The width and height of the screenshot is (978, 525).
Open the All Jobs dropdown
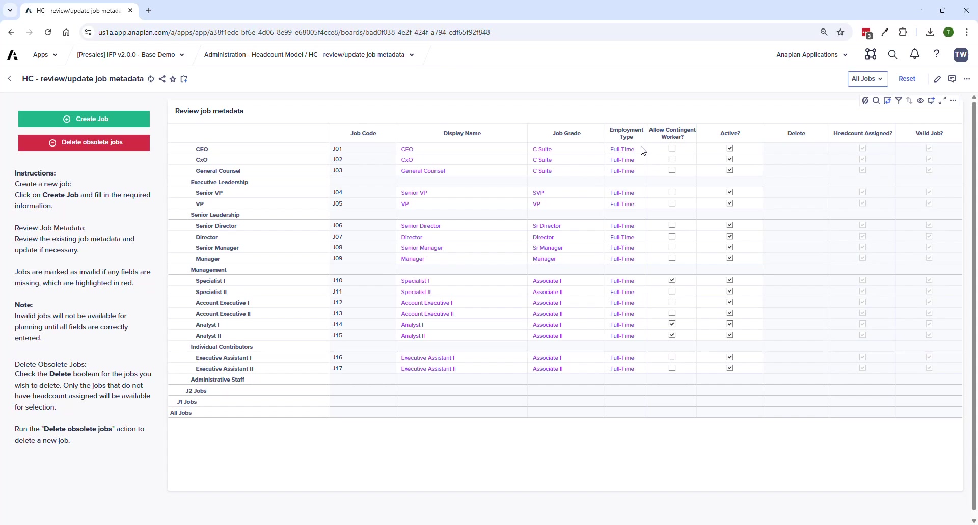(x=867, y=79)
